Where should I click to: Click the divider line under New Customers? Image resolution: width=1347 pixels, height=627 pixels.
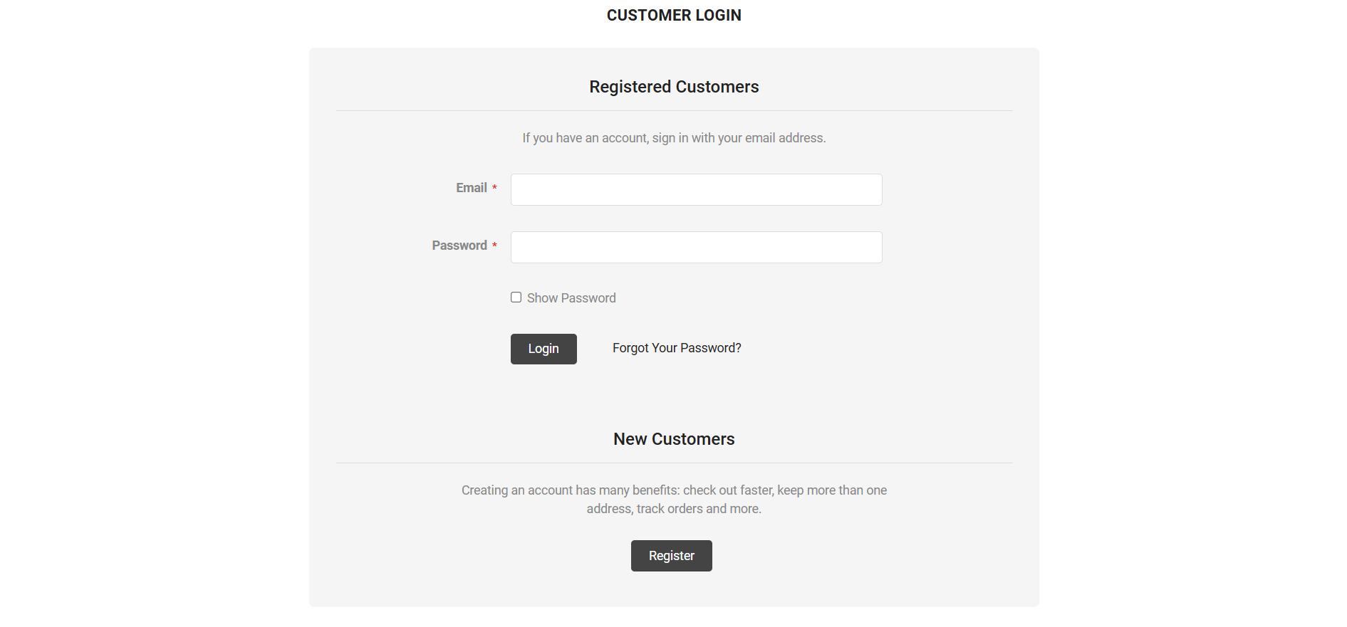pos(674,463)
